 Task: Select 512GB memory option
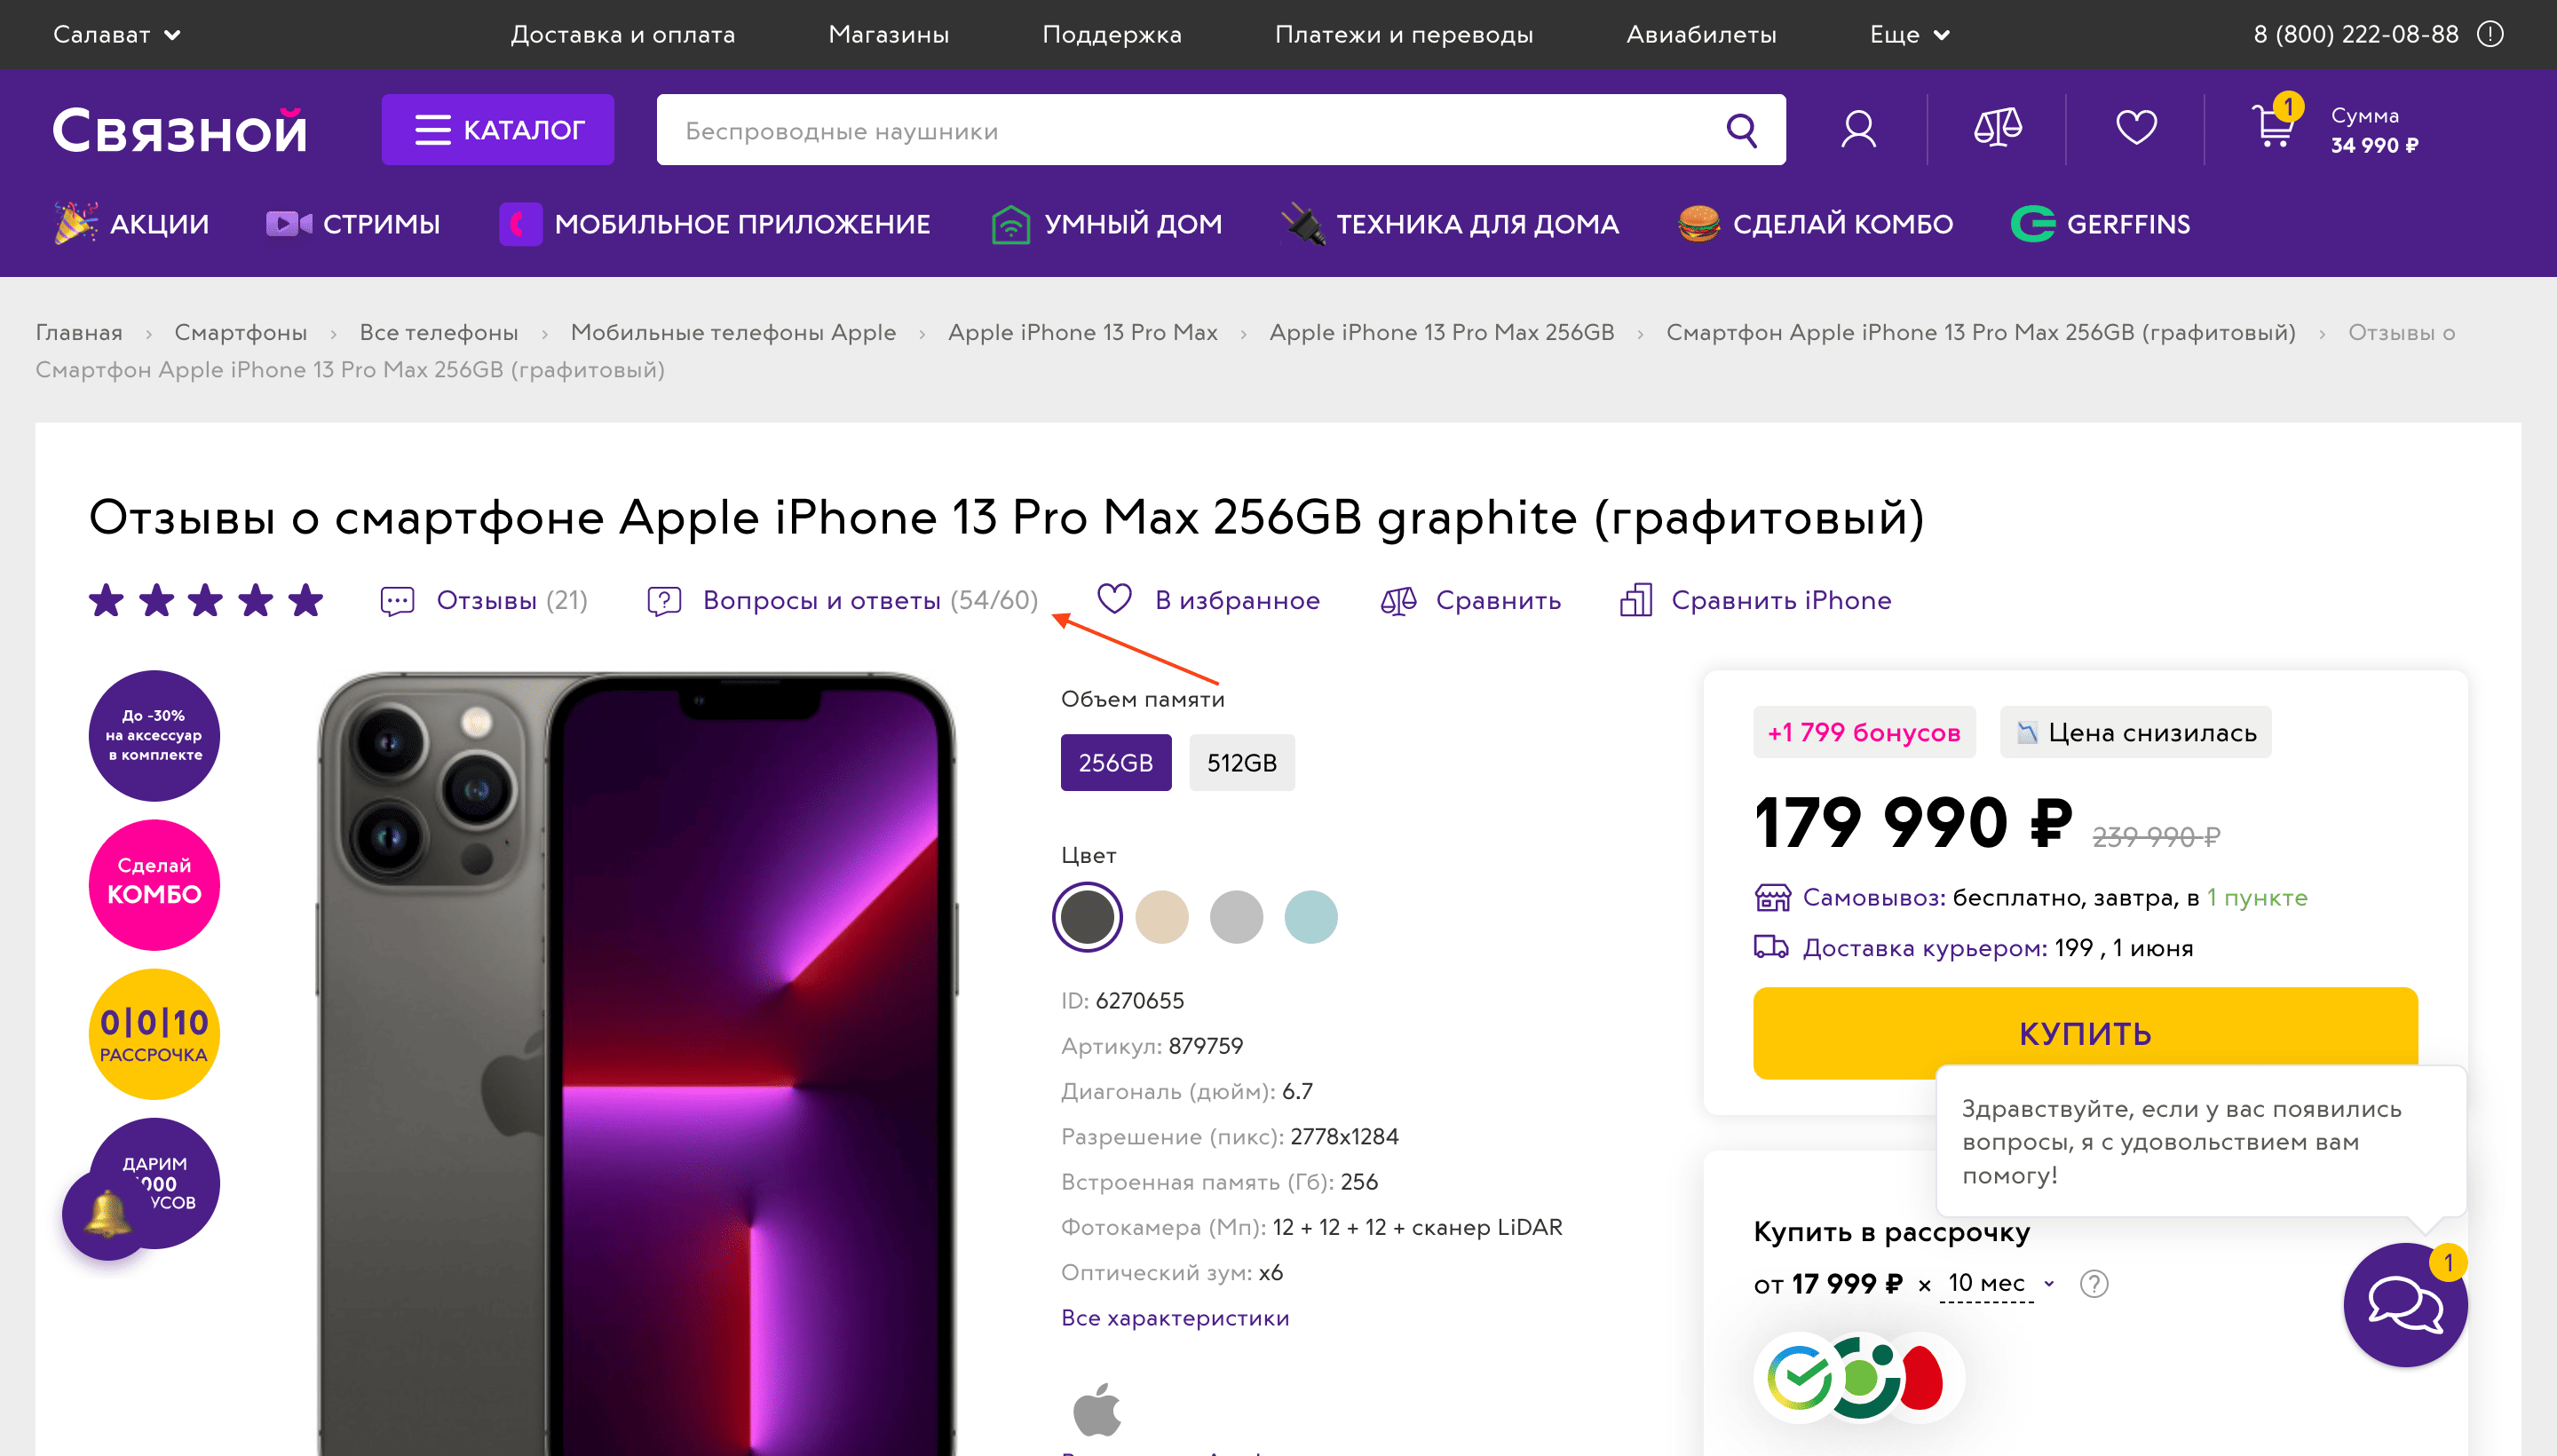click(x=1241, y=763)
